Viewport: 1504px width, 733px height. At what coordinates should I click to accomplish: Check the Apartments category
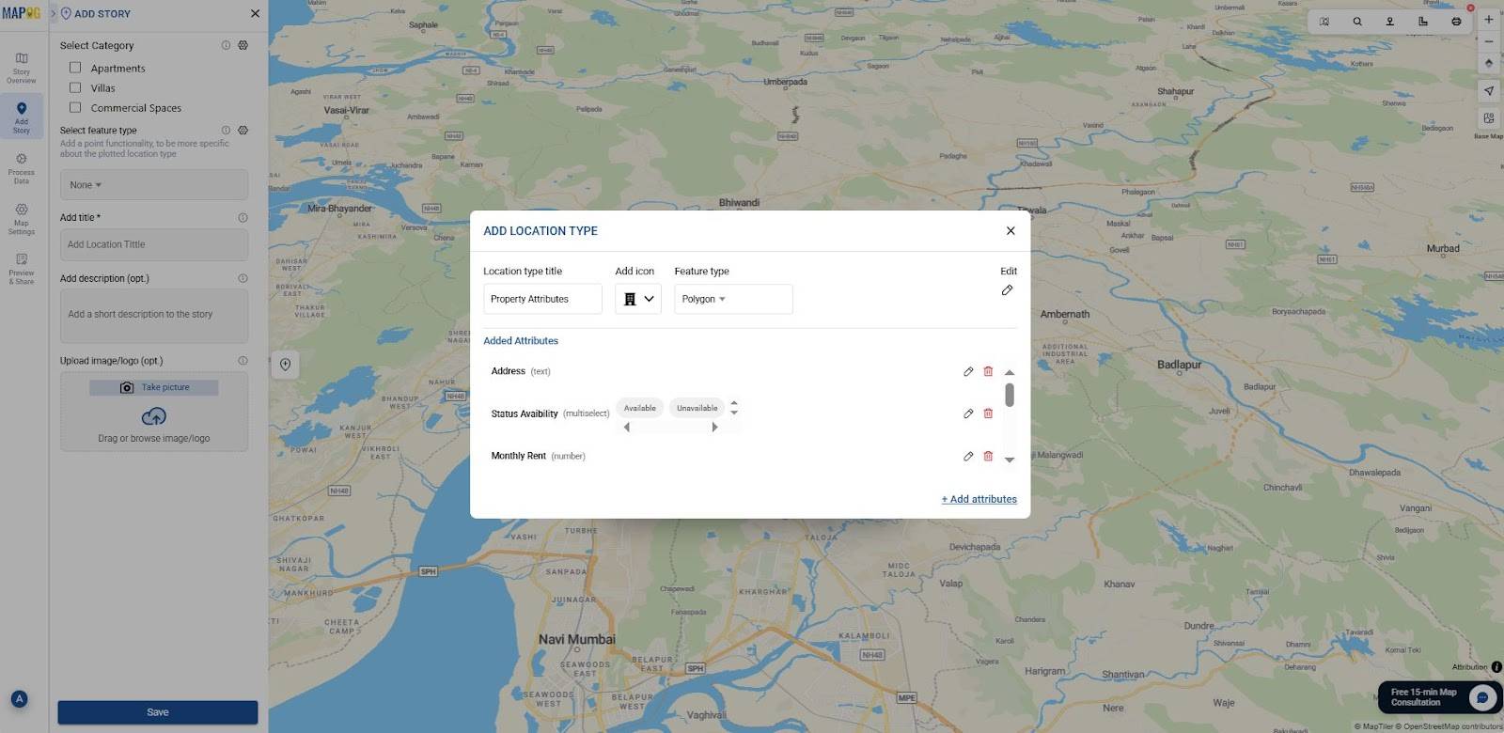click(75, 68)
